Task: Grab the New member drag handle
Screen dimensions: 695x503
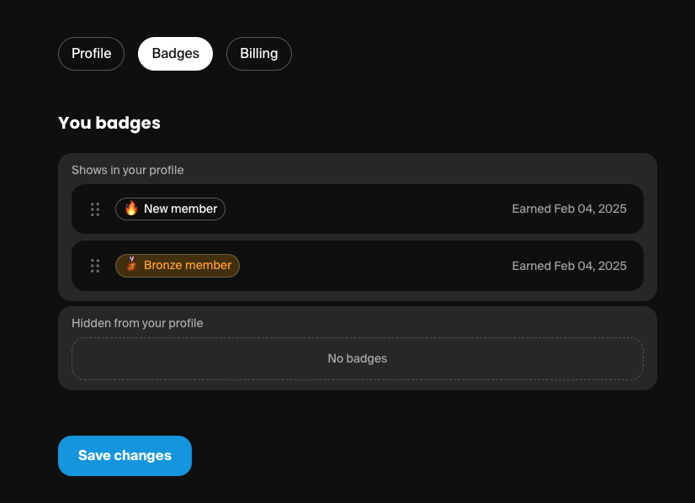Action: point(95,209)
